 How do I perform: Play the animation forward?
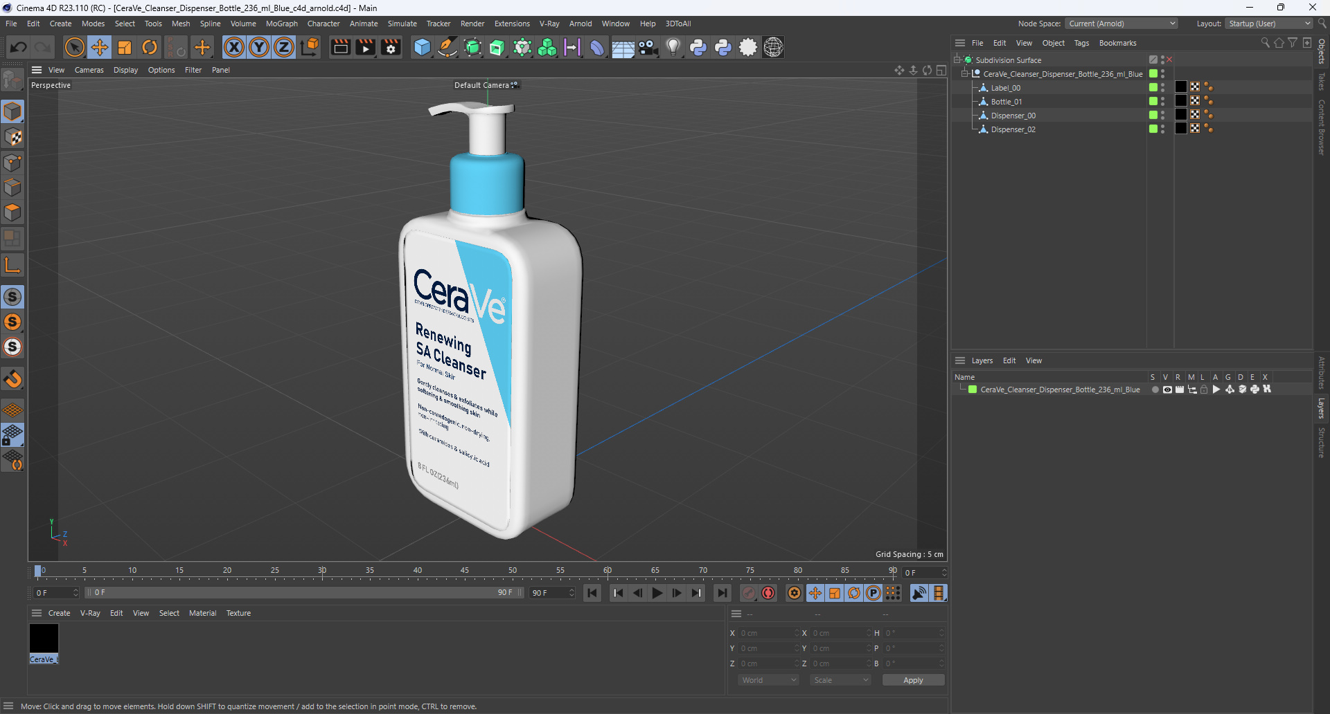coord(657,593)
